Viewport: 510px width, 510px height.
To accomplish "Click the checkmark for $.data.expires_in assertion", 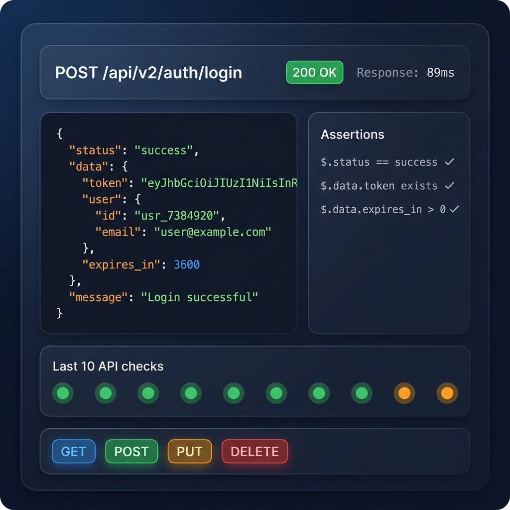I will coord(454,209).
